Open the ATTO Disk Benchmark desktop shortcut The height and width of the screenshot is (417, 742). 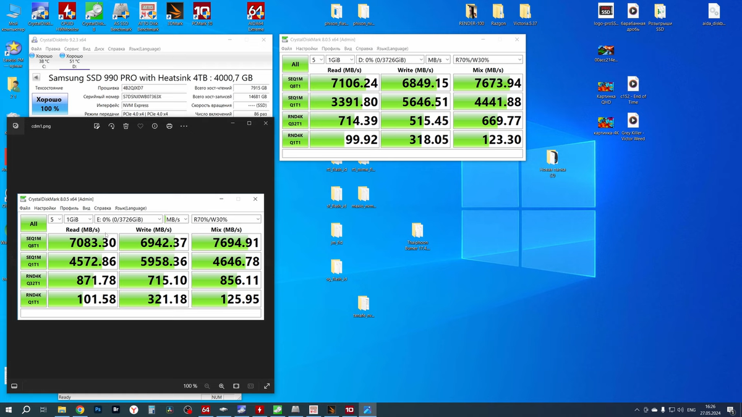click(x=148, y=17)
